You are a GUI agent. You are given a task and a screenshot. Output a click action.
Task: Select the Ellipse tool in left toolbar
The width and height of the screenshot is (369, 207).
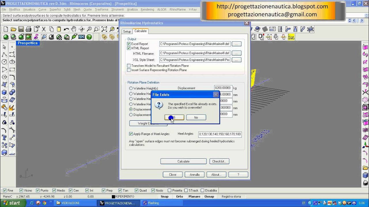point(12,62)
